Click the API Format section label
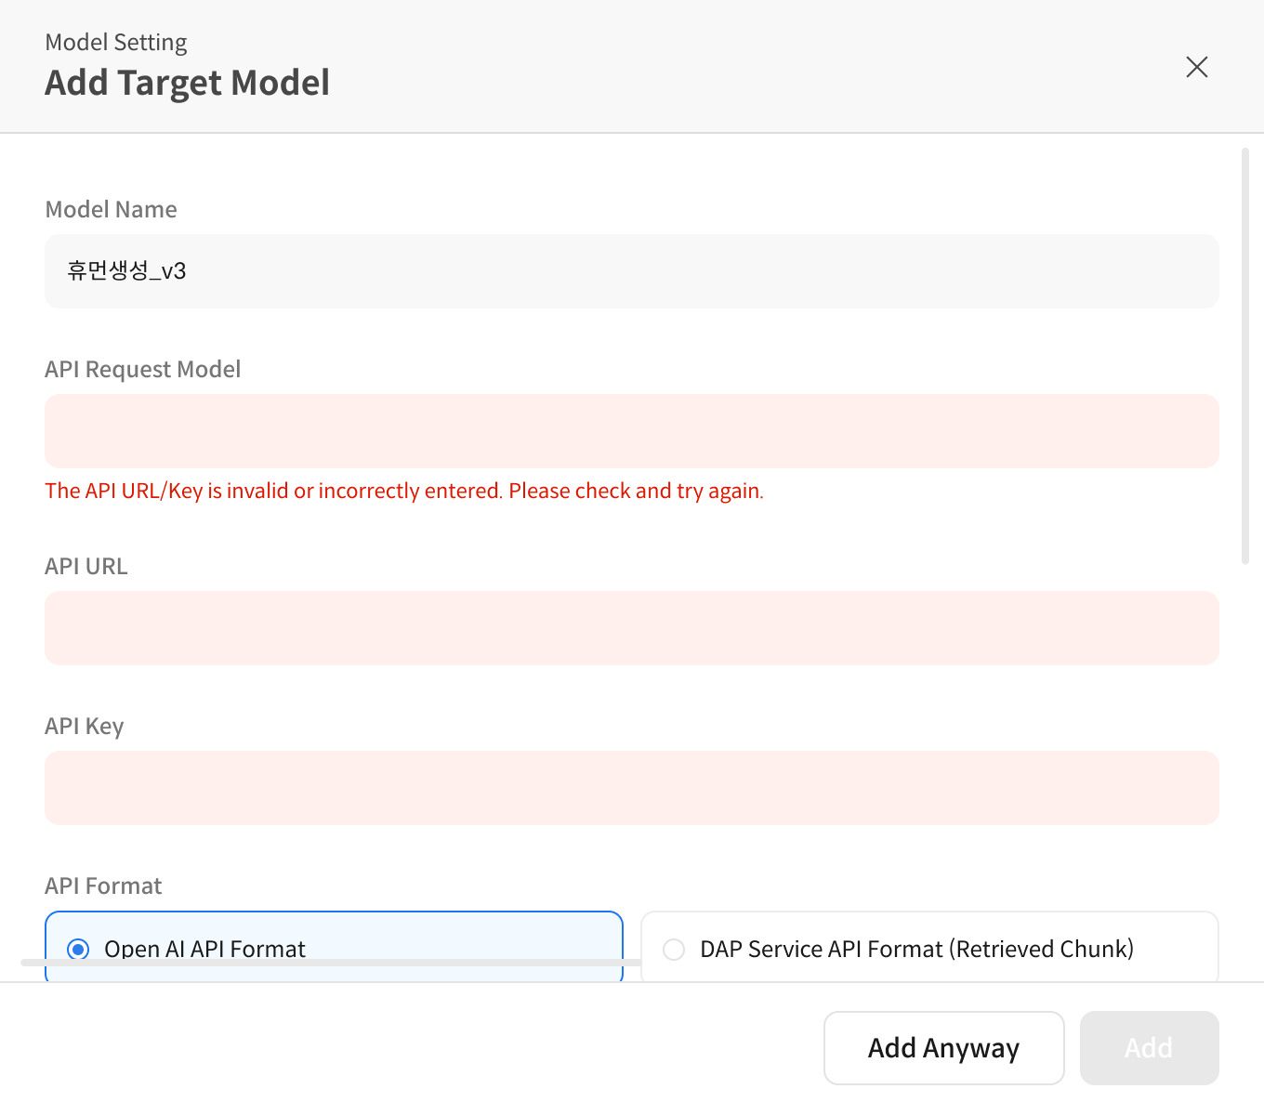 103,885
